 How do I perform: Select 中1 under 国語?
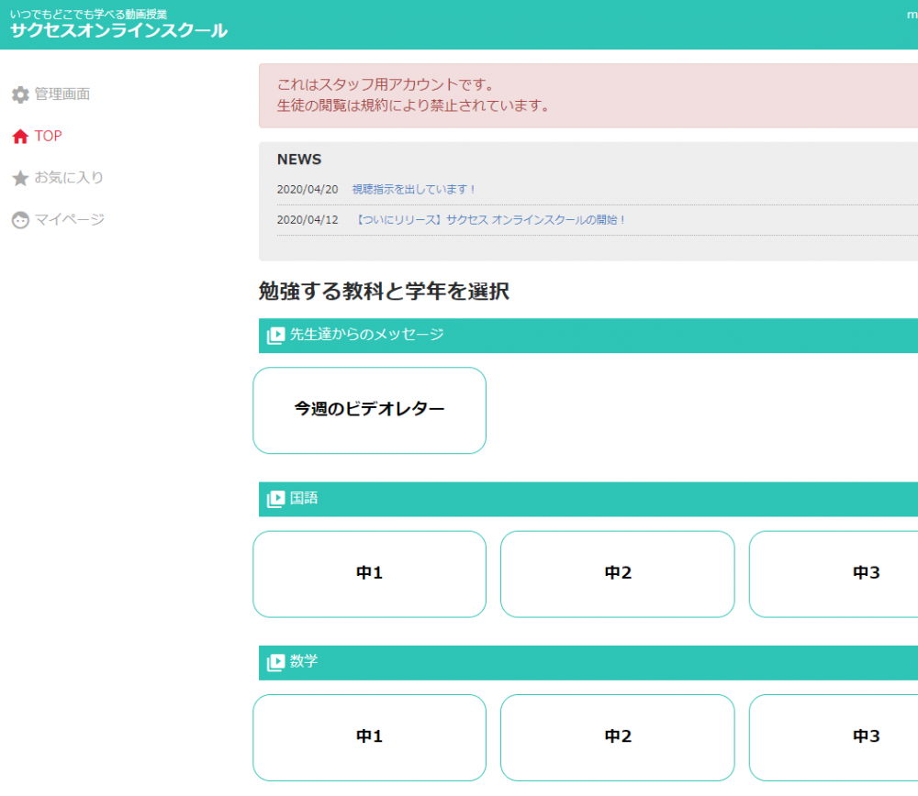(369, 573)
